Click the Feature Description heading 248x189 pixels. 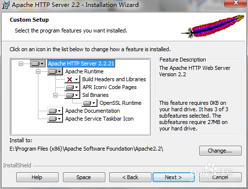click(183, 60)
